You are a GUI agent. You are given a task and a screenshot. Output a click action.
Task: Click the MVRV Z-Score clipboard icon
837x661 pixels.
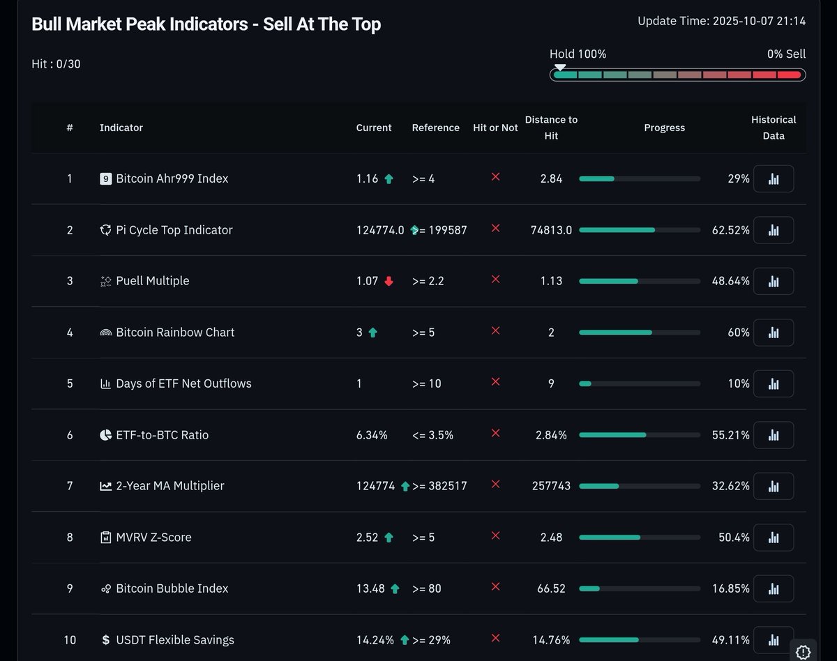coord(106,538)
